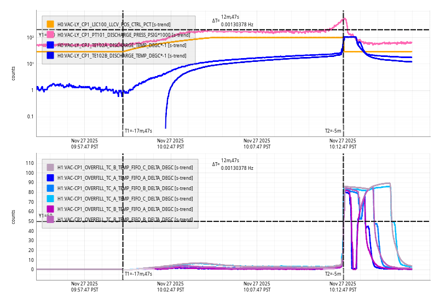
Task: Click the orange swatch for LIC100_LLCV_POS_CTRL_PCT
Action: tap(50, 24)
